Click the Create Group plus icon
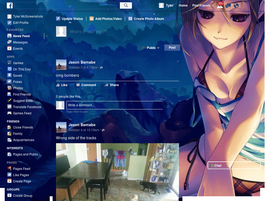 [x=9, y=196]
